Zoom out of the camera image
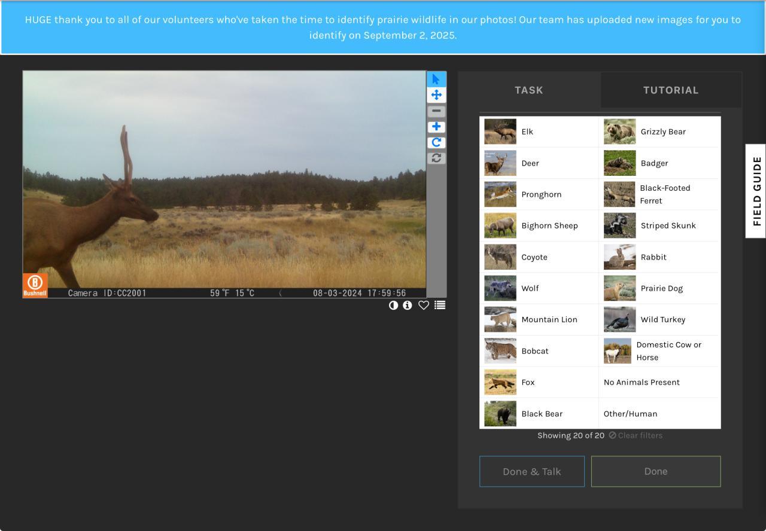766x531 pixels. (436, 111)
